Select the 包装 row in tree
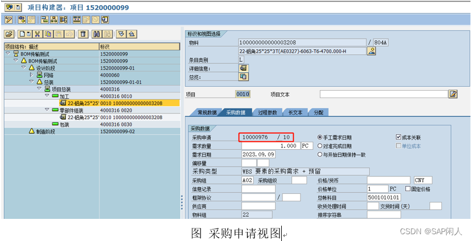The width and height of the screenshot is (471, 241). [x=92, y=124]
